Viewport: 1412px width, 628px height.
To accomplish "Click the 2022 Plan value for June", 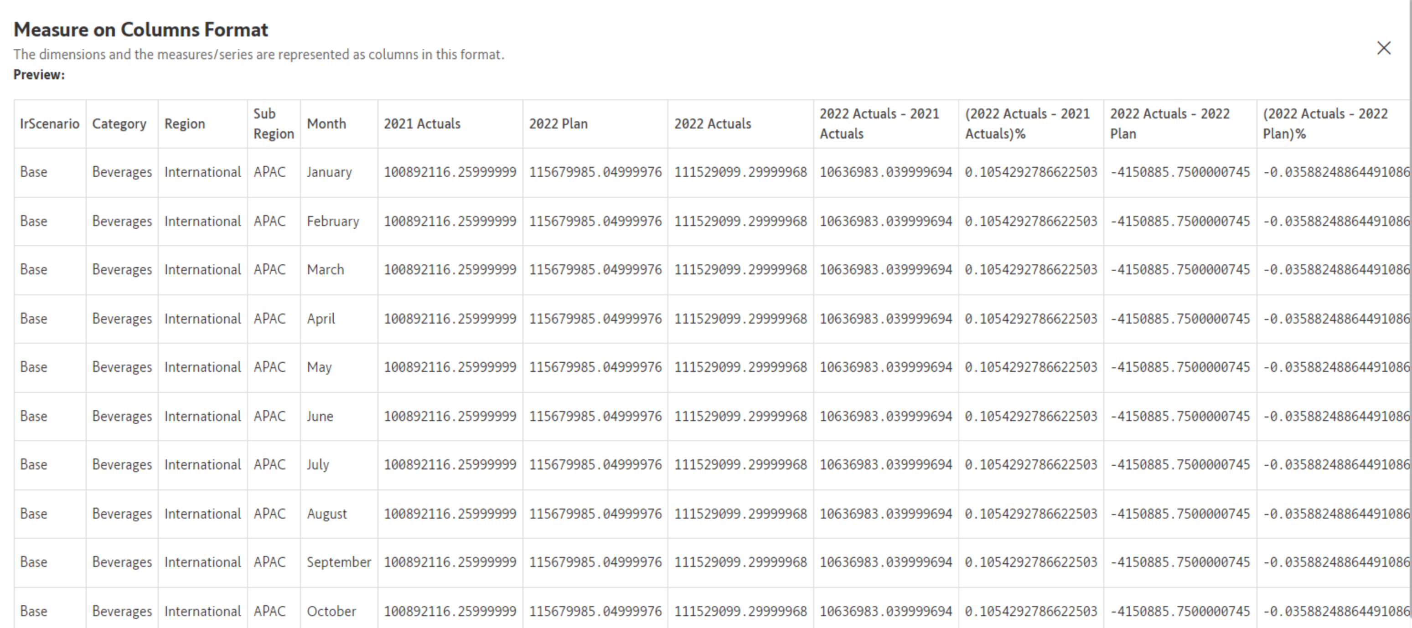I will point(595,417).
